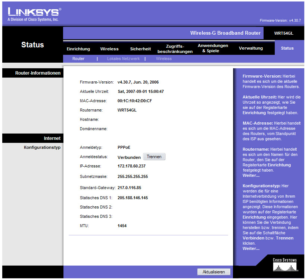Click the Firmware-Version text in the header
Screen dimensions: 305x279
280,21
